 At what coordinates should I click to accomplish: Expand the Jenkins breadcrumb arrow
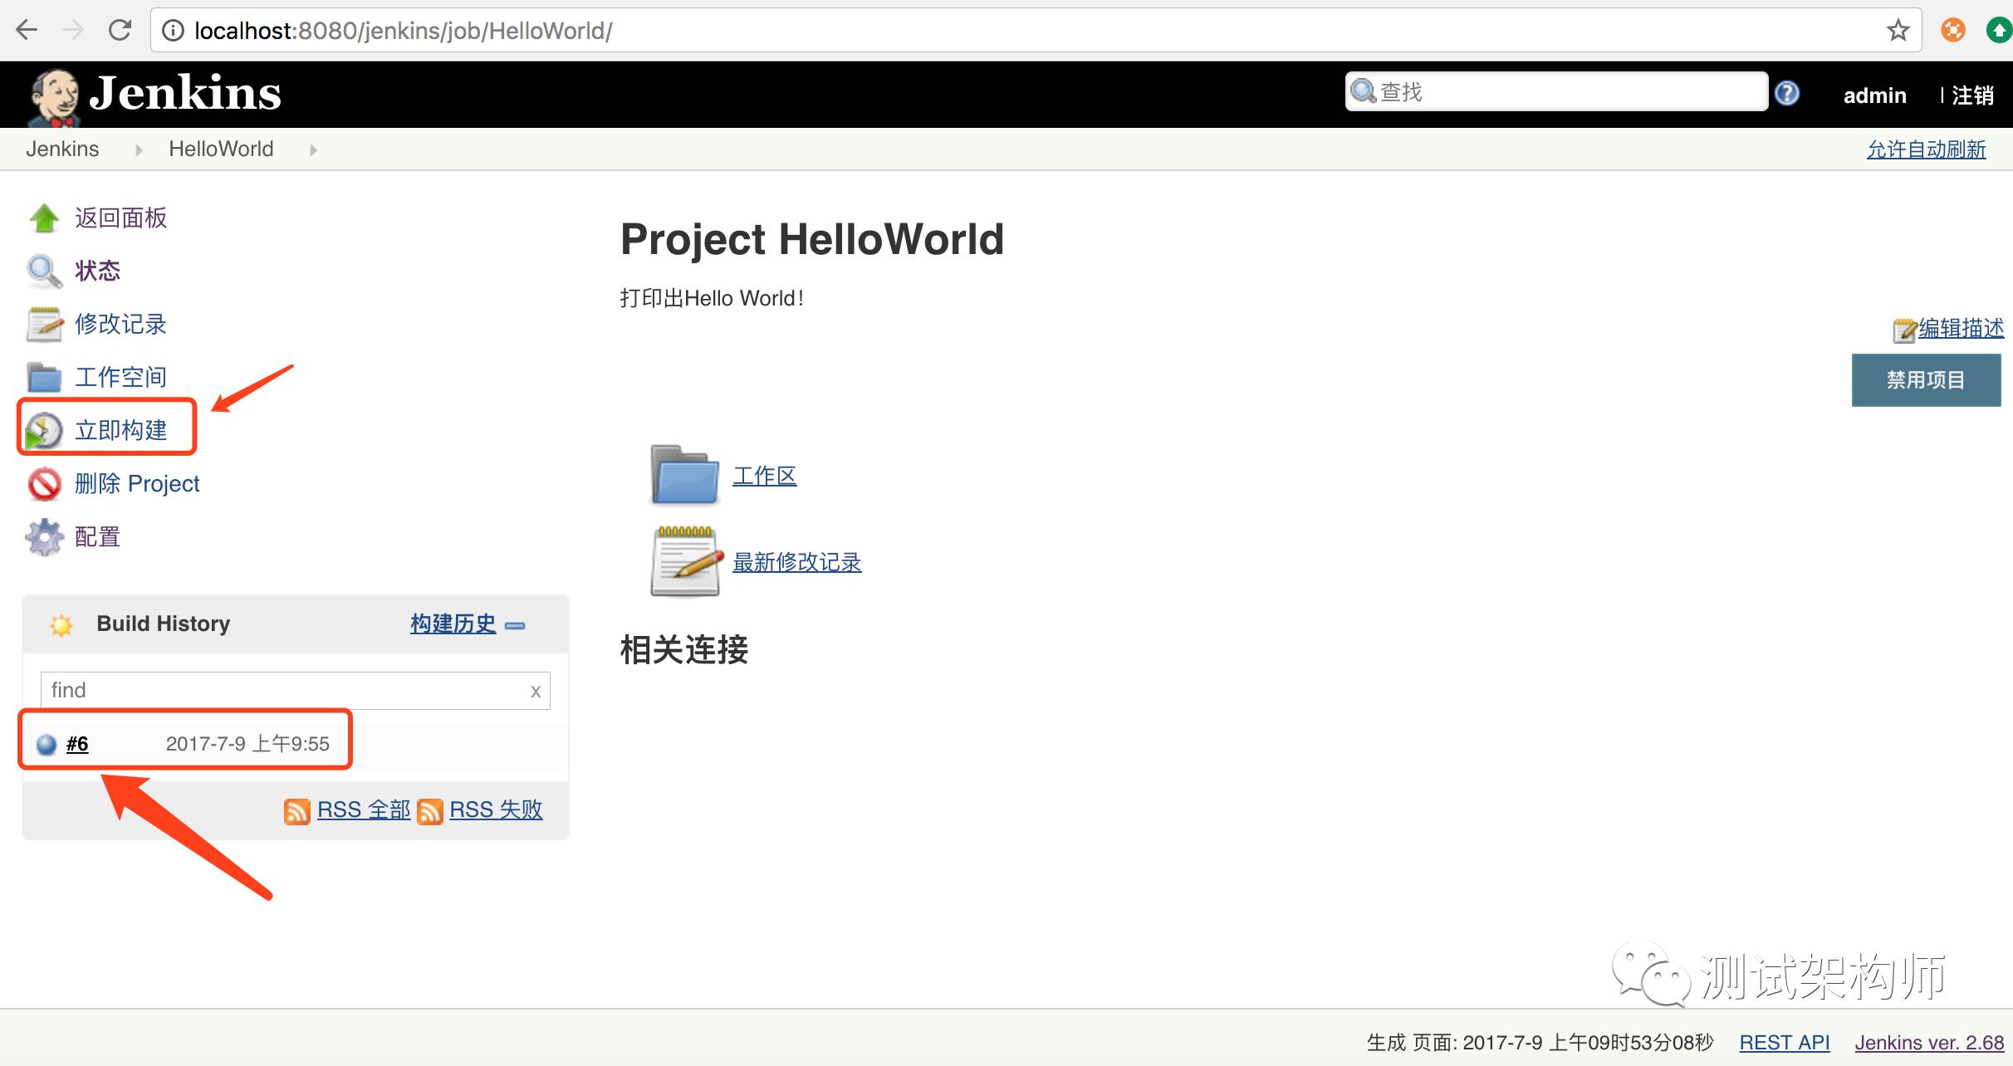(x=139, y=149)
